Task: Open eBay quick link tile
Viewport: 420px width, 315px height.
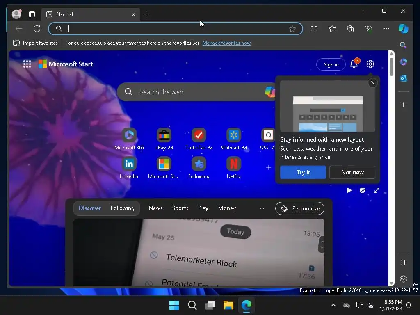Action: 164,139
